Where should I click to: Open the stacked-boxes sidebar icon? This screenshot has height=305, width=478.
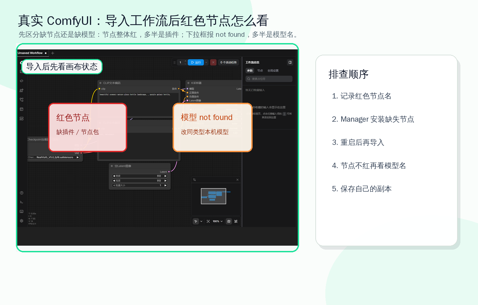22,118
